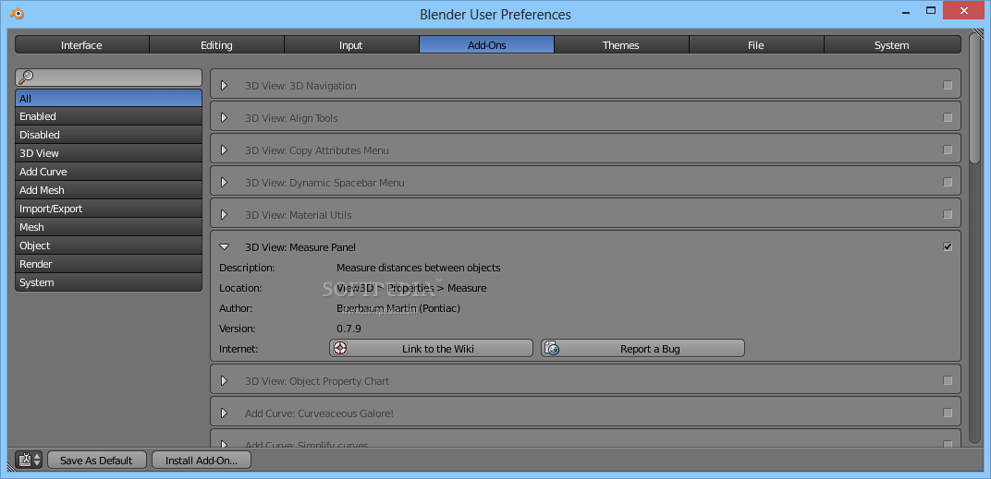Switch to the System tab
Screen dimensions: 991x479
tap(892, 45)
